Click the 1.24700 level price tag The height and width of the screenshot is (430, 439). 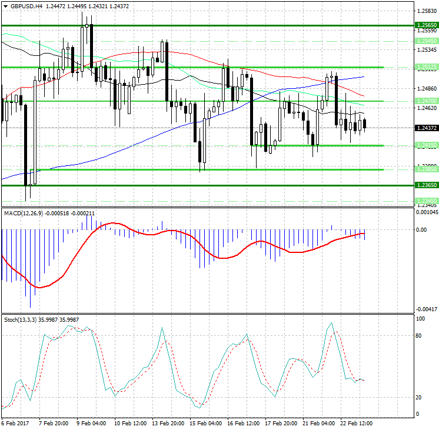point(425,101)
